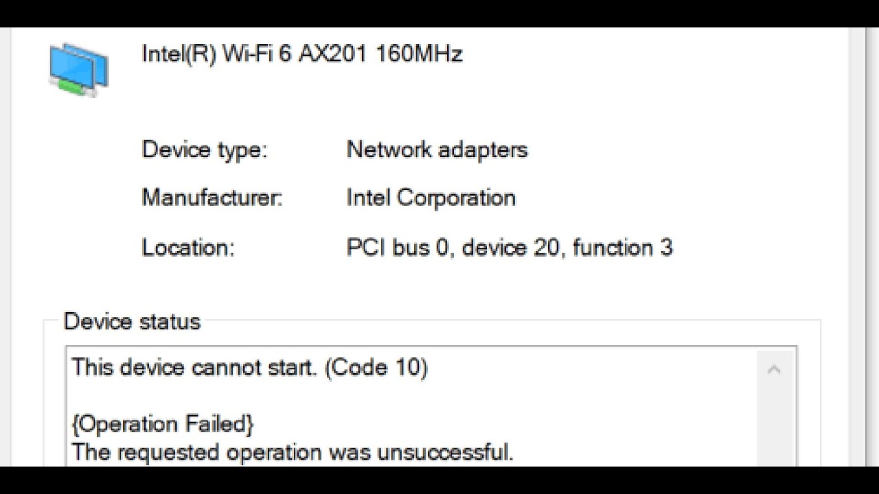This screenshot has width=879, height=494.
Task: Click "PCI bus 0" in the location value
Action: 398,248
